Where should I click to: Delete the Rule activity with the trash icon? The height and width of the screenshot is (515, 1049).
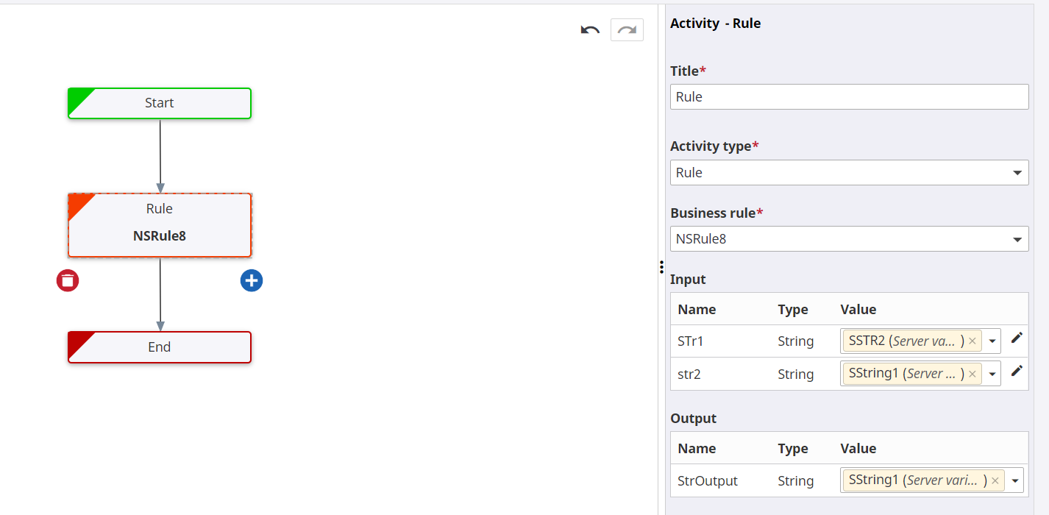click(x=68, y=280)
